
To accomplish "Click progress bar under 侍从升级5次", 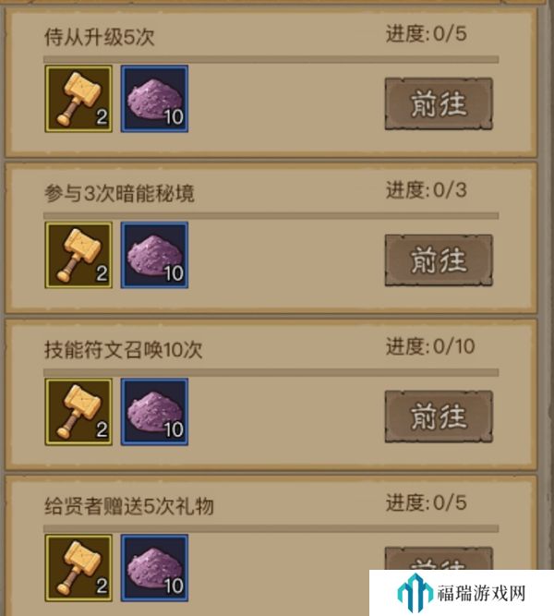I will pos(271,59).
